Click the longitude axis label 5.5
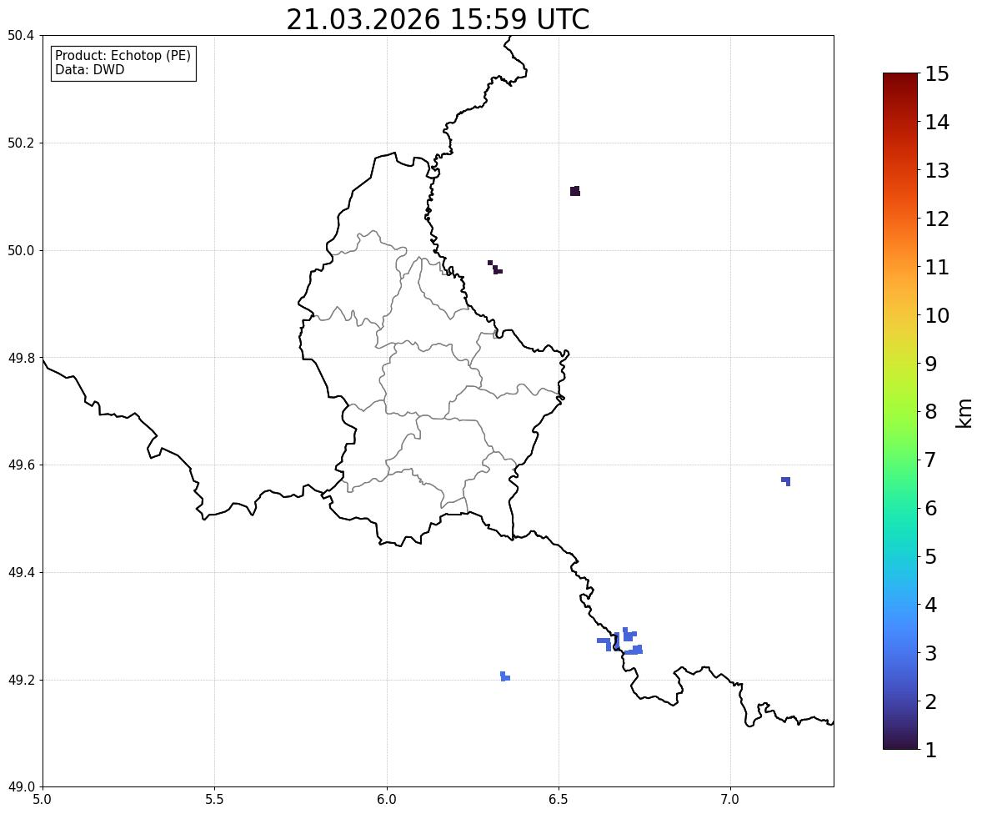Image resolution: width=982 pixels, height=814 pixels. (215, 800)
